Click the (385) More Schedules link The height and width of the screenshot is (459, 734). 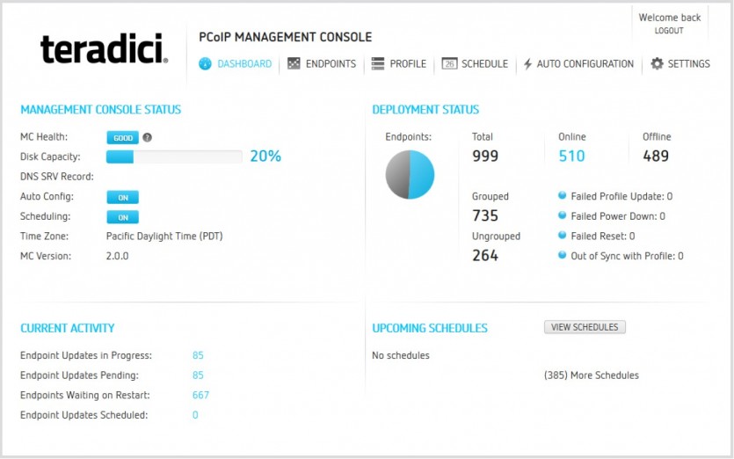coord(592,375)
